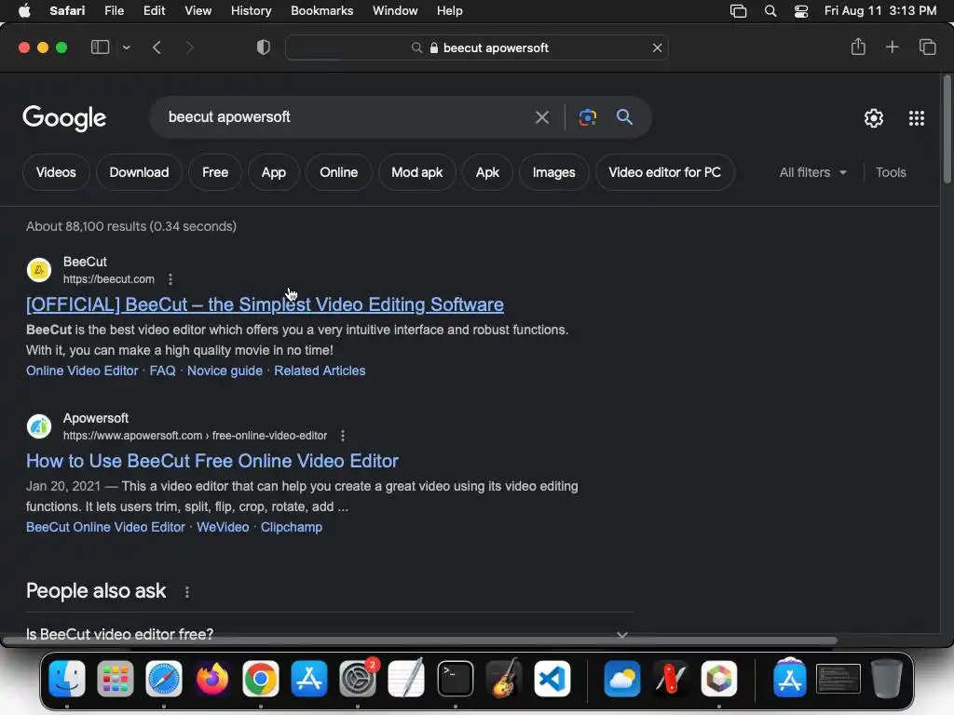Switch to Images results
Viewport: 954px width, 715px height.
coord(553,172)
